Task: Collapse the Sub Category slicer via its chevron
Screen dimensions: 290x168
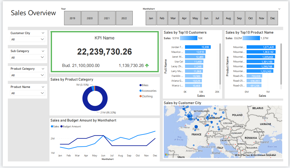Action: click(43, 51)
